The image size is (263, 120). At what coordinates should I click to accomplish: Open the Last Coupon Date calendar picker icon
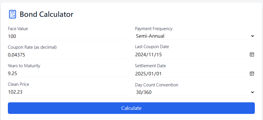click(252, 54)
